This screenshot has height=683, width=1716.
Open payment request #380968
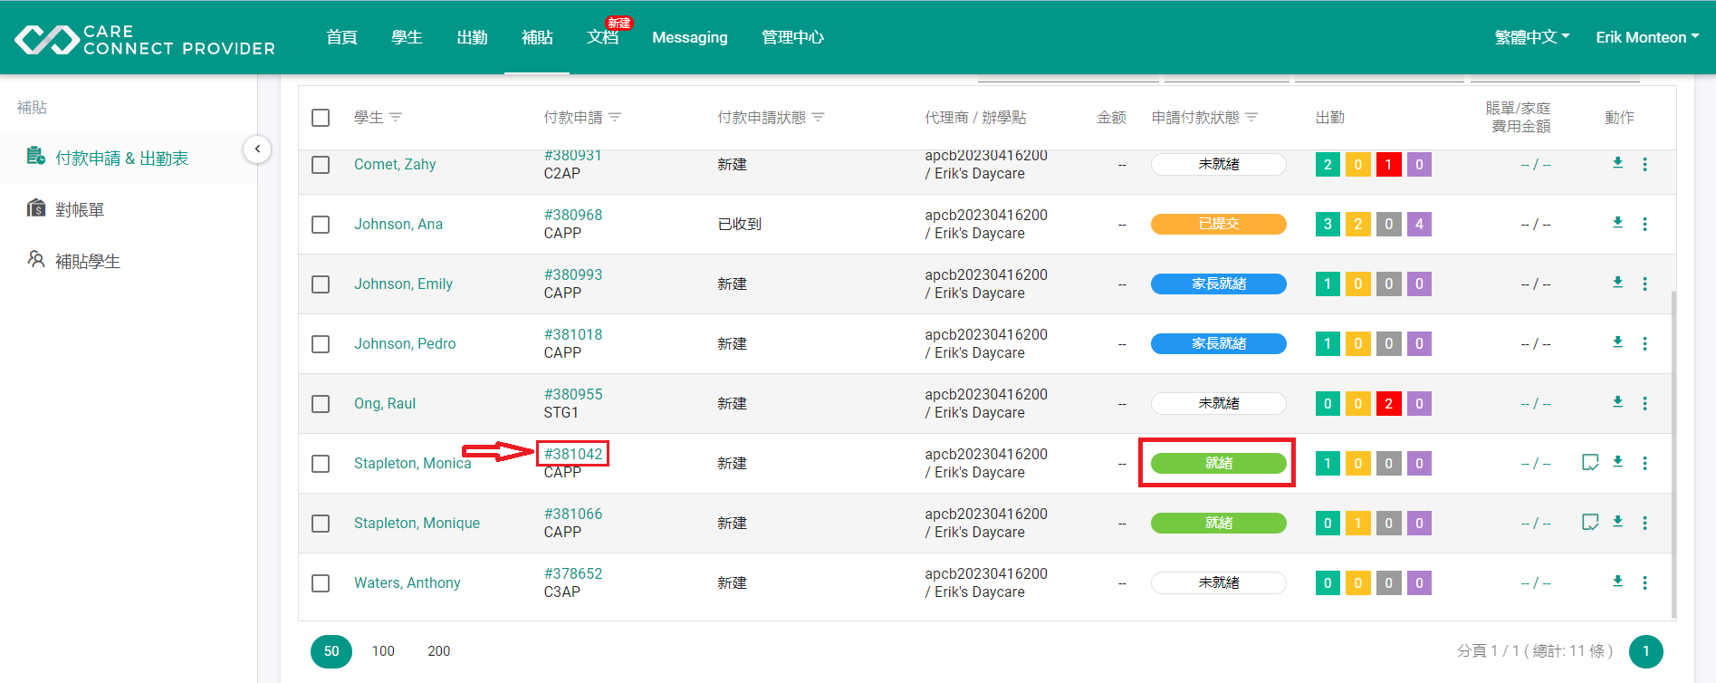click(573, 215)
